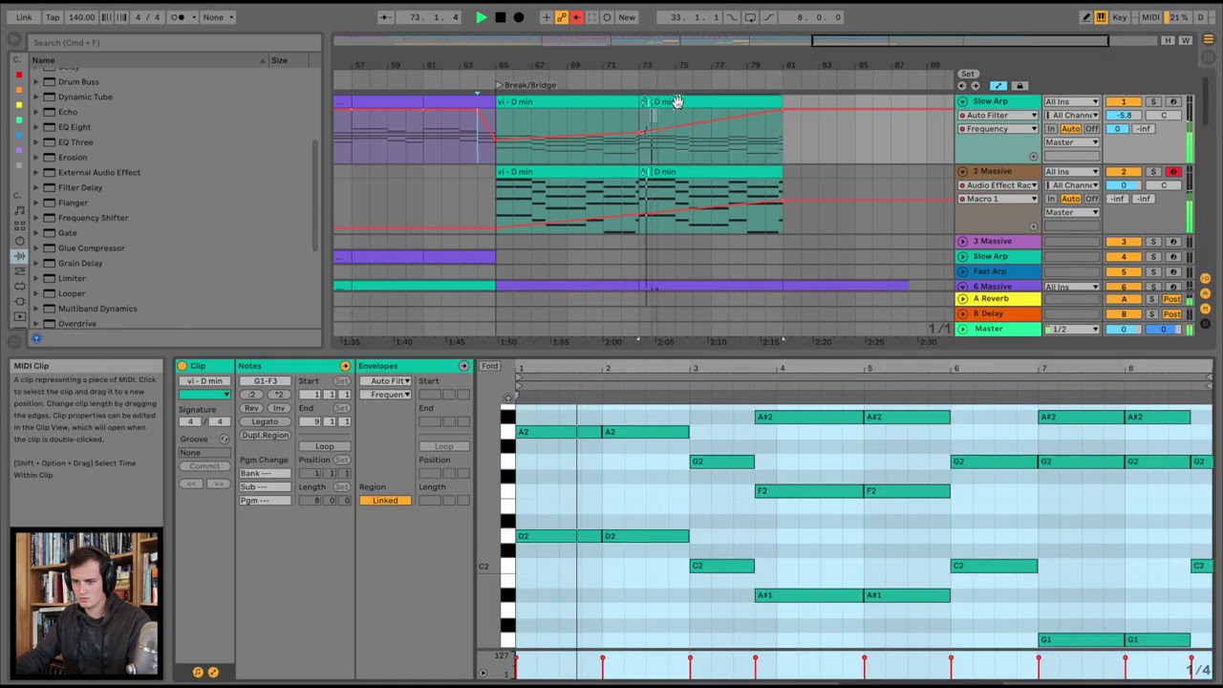Screen dimensions: 1223x688
Task: Click the Master volume slider
Action: [1124, 329]
